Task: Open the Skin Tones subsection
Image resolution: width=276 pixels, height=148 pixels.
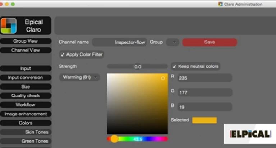Action: click(26, 132)
